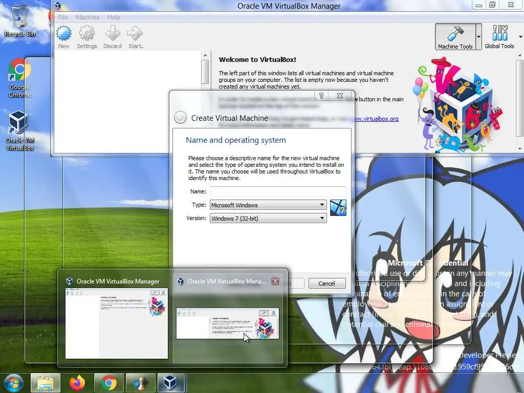Click the back arrow in Create Virtual Machine
This screenshot has width=524, height=393.
pos(180,118)
